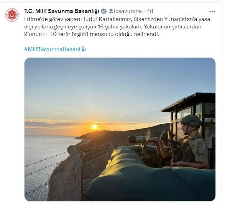Click the blue verified badge icon
Image resolution: width=230 pixels, height=205 pixels.
(104, 11)
